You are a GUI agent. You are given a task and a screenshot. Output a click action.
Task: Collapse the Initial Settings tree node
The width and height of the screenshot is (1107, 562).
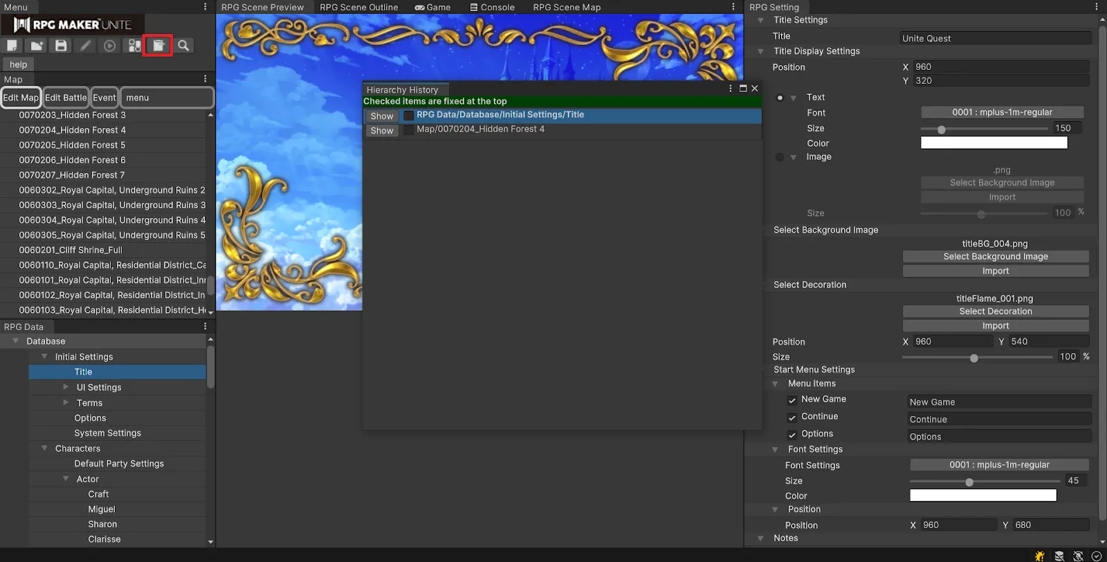tap(44, 356)
